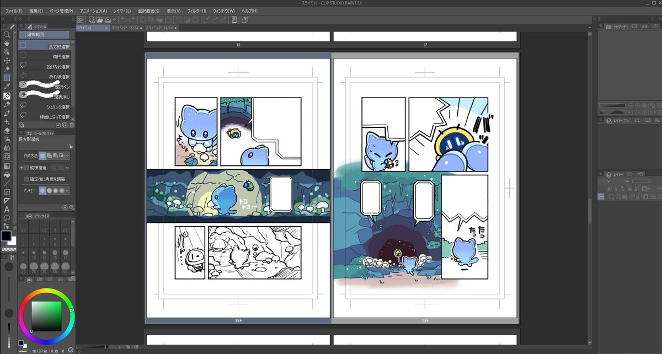This screenshot has width=662, height=354.
Task: Select the Pencil tool in toolbox
Action: point(7,104)
